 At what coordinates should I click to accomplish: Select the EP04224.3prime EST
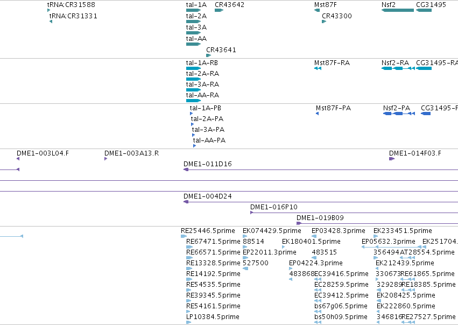(290, 269)
